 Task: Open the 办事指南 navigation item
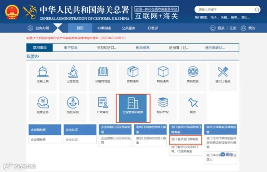click(x=105, y=28)
